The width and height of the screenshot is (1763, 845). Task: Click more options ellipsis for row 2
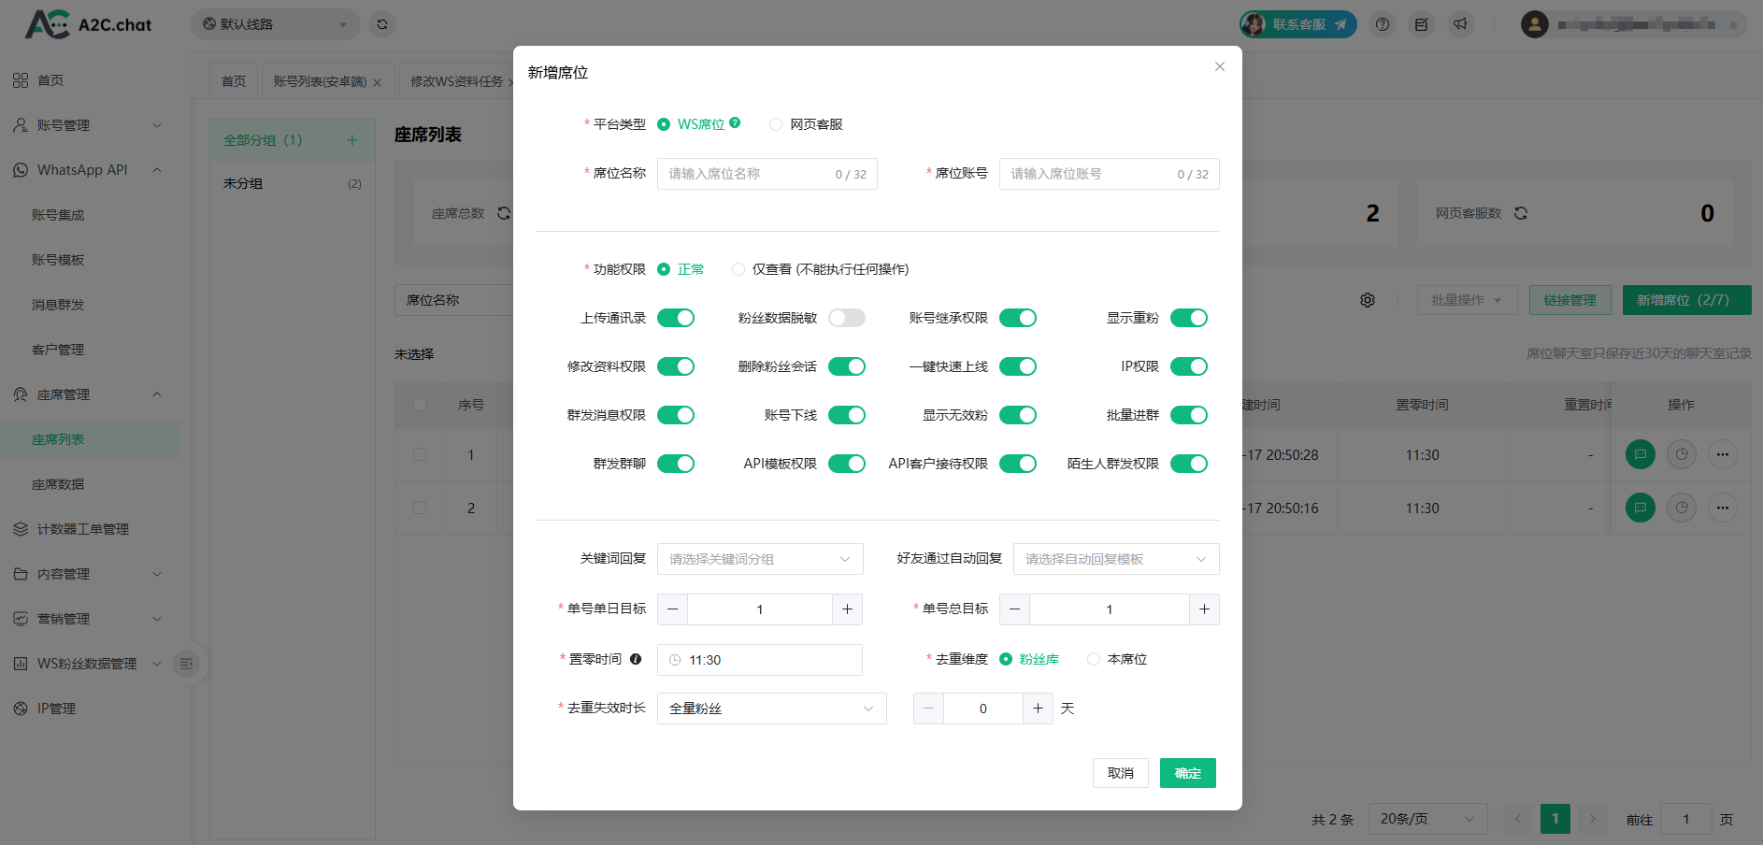(1722, 508)
